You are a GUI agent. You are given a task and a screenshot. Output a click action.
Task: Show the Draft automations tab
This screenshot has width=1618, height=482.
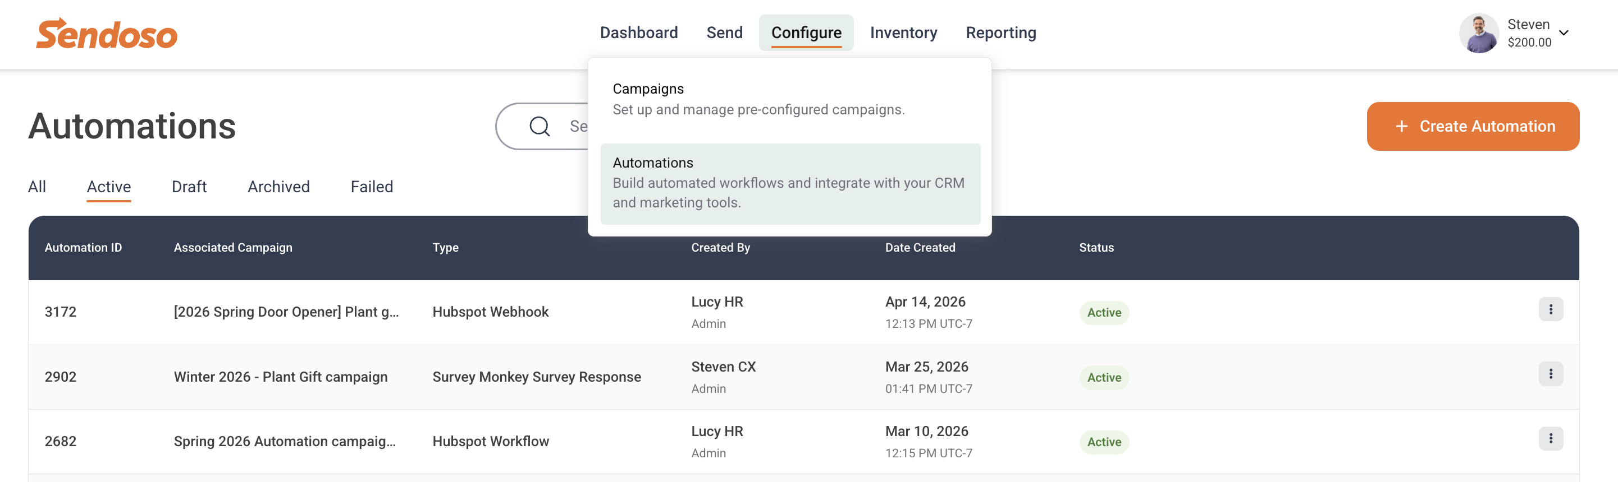189,186
